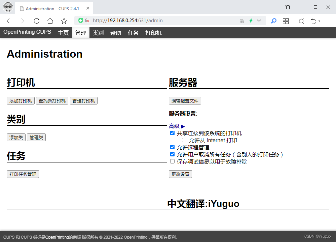Click the browser forward arrow
336x242 pixels.
click(x=22, y=21)
